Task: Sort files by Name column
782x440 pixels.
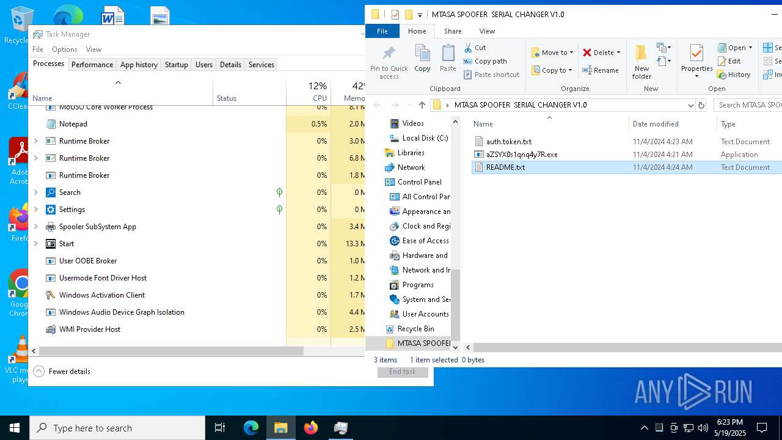Action: [x=549, y=124]
